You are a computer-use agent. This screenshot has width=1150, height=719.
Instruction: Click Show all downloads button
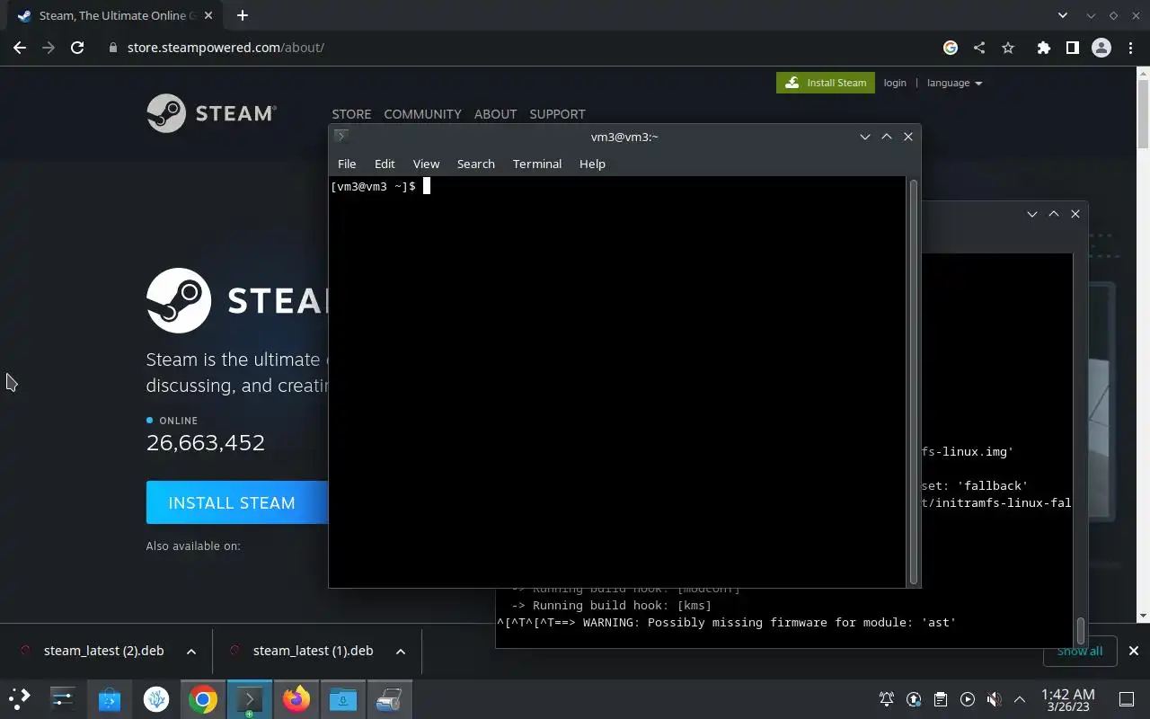(1079, 651)
